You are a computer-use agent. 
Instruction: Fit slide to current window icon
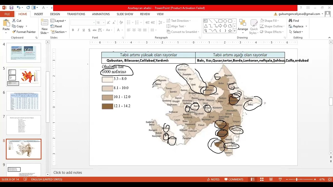pos(329,179)
